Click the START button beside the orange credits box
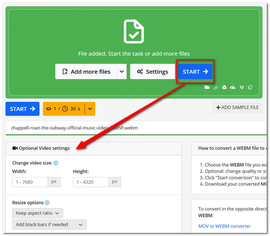270x236 pixels. 22,109
